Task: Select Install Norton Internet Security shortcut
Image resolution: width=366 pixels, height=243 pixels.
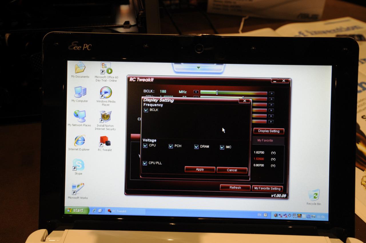Action: tap(106, 121)
